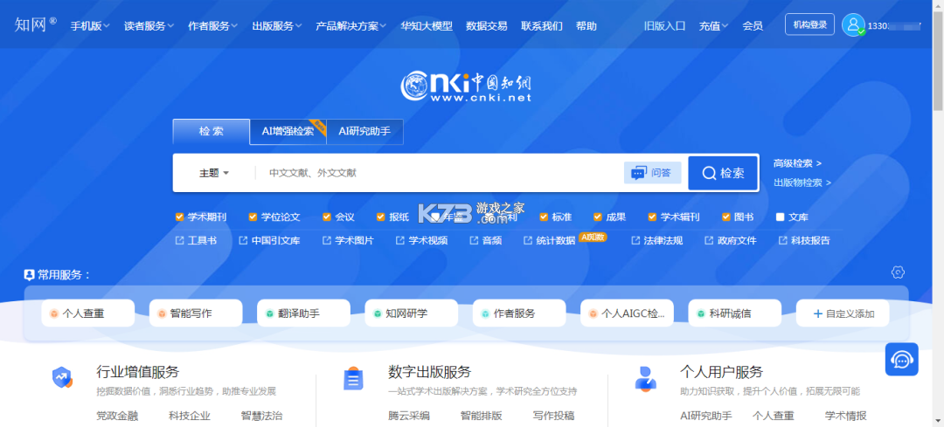Open the 会员 link

point(753,26)
